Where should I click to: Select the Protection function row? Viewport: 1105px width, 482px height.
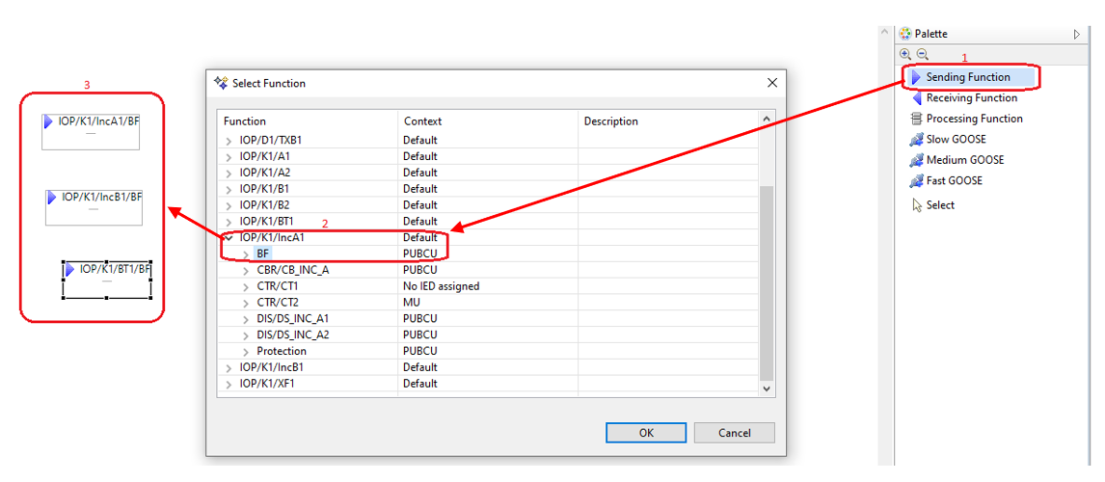coord(282,351)
